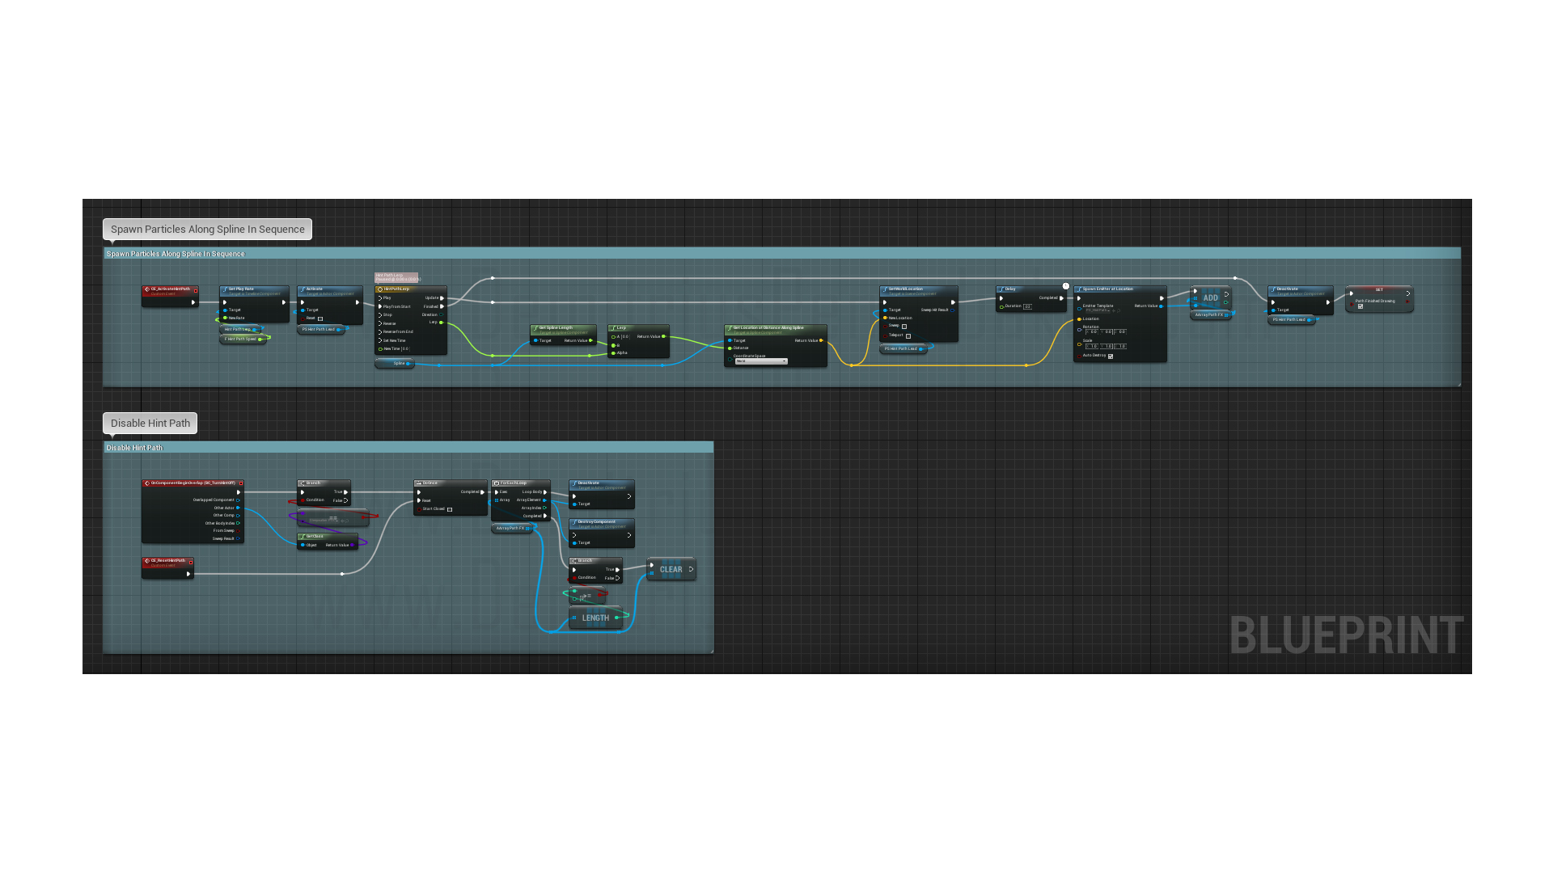Click the True pin on first Branch node
The height and width of the screenshot is (873, 1553).
coord(346,491)
